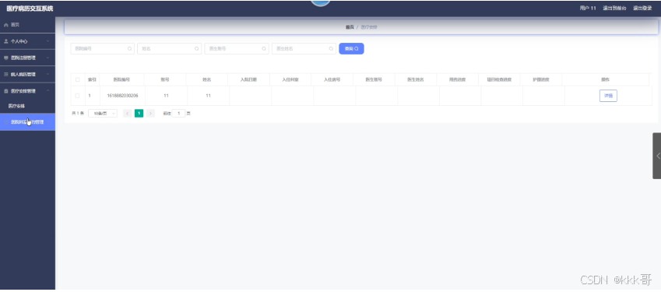Click the 医生姓名 column header
The height and width of the screenshot is (292, 661).
(416, 79)
